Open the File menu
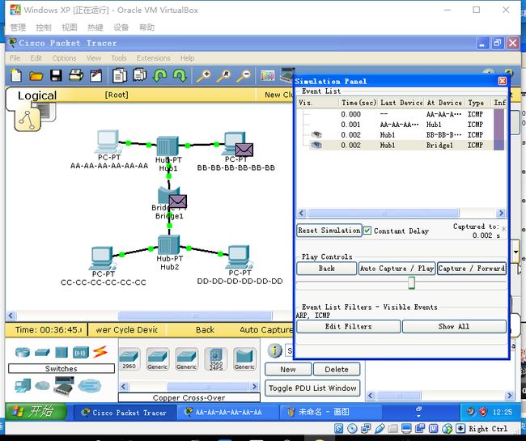The height and width of the screenshot is (441, 526). pyautogui.click(x=15, y=58)
